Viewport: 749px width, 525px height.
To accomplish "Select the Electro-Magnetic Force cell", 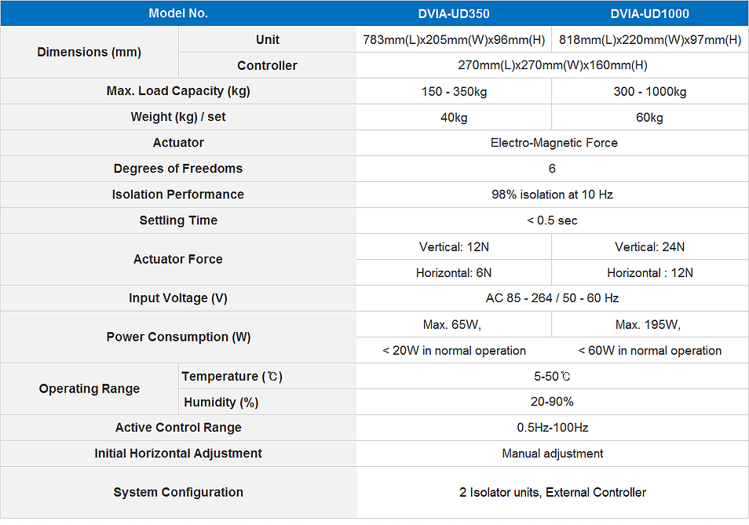I will (x=554, y=143).
